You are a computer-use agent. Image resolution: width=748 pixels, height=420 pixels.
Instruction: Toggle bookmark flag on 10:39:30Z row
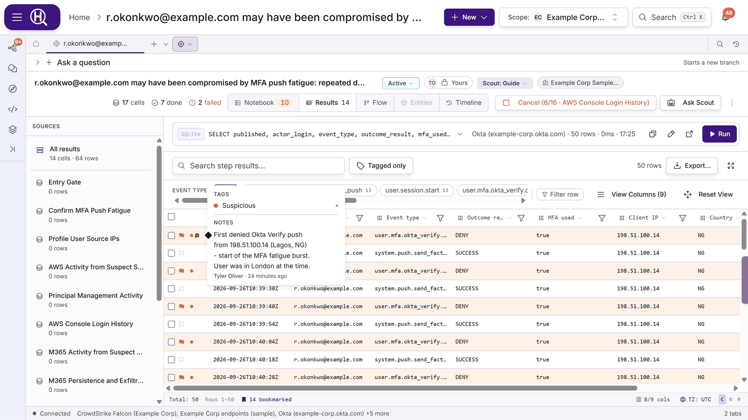coord(181,289)
